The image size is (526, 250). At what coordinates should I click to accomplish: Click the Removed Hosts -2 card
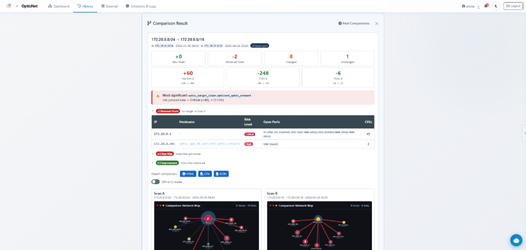pos(235,58)
